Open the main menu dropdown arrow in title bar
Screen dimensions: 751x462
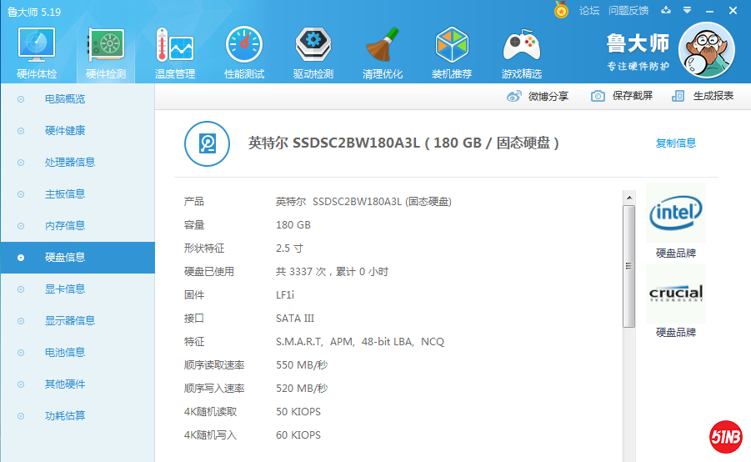tap(687, 11)
